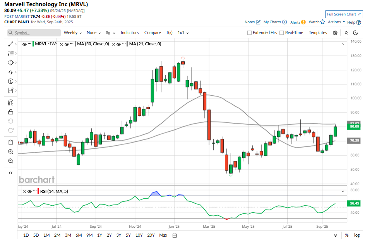Screen dimensions: 365x239
Task: Delete drawings with the trash icon
Action: [x=10, y=142]
